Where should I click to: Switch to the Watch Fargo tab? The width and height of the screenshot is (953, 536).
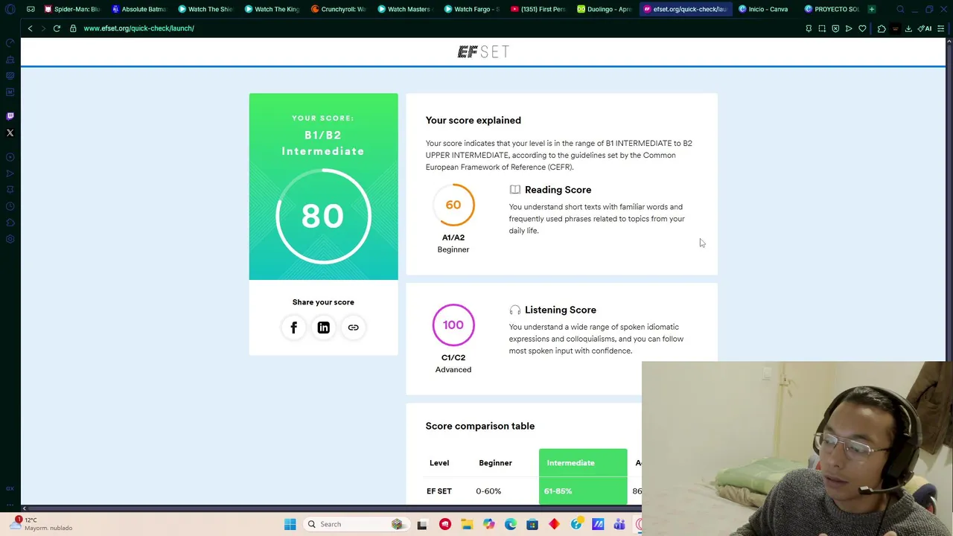click(x=471, y=9)
